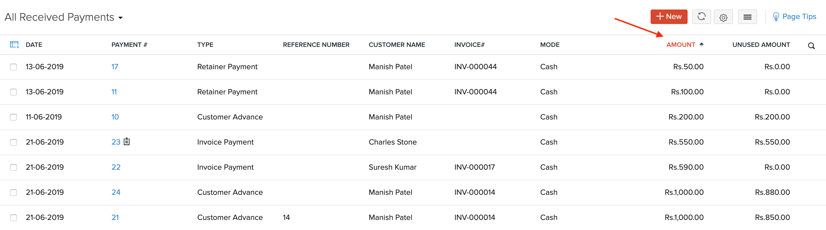Check the row for Charles Stone's payment
This screenshot has height=230, width=826.
tap(13, 142)
